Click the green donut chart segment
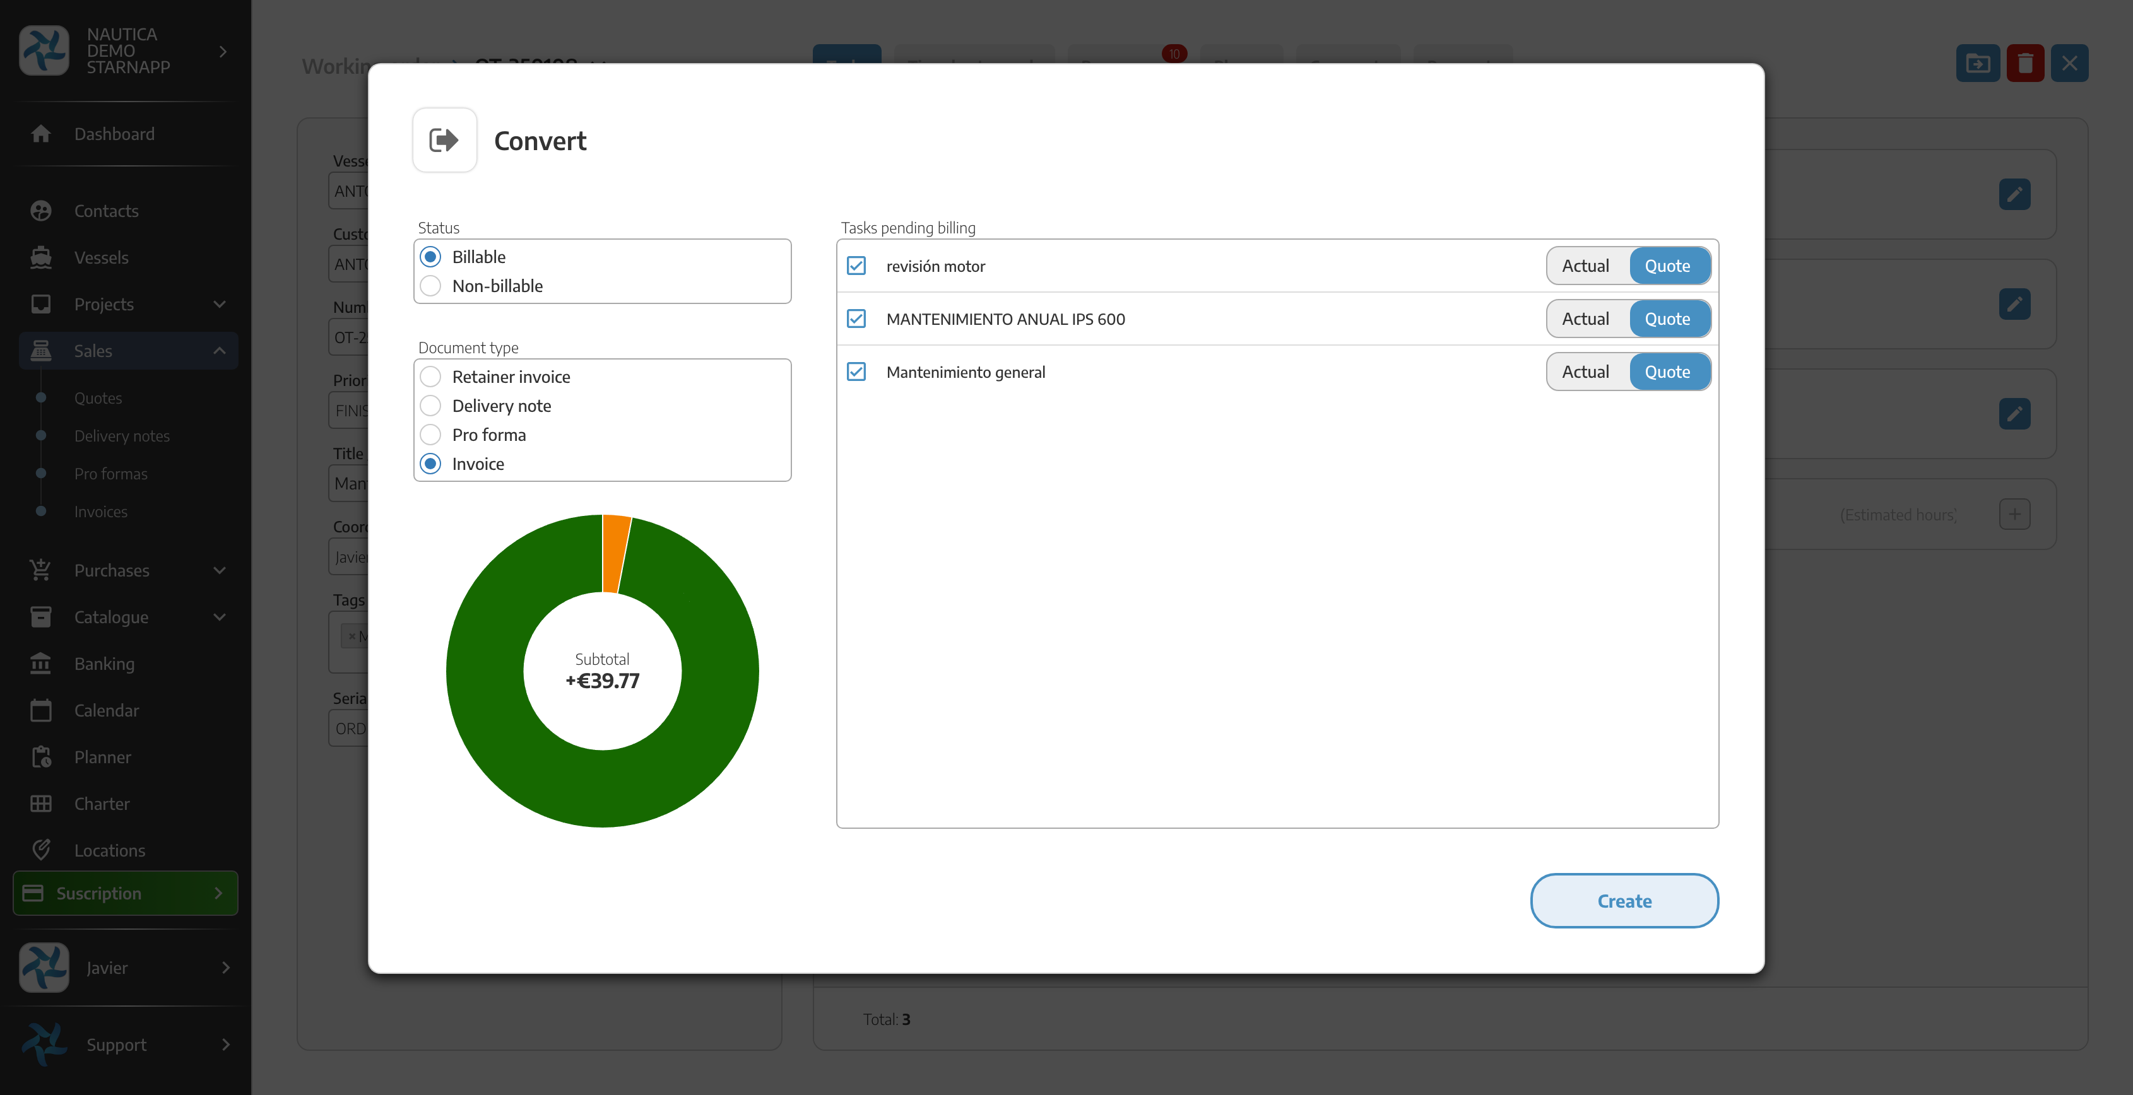The width and height of the screenshot is (2133, 1095). pos(603,788)
